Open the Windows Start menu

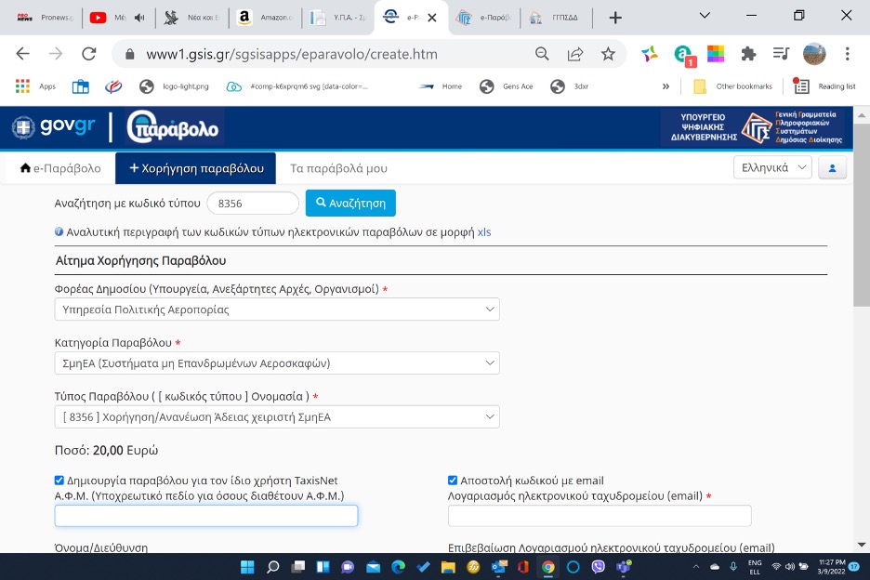(248, 566)
